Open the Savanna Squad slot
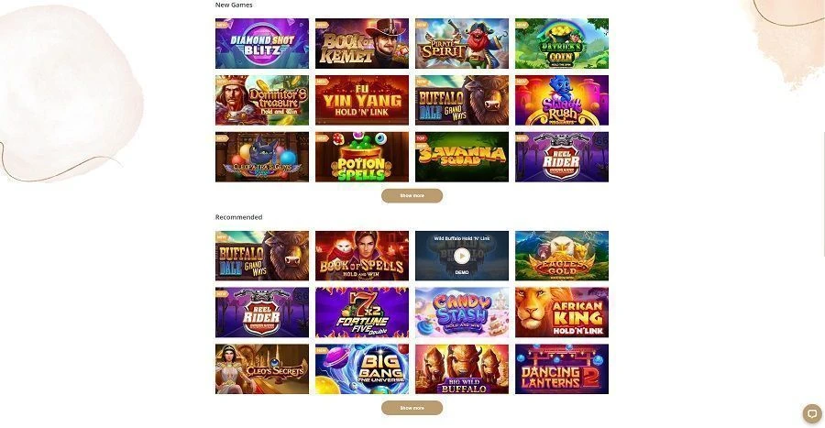Image resolution: width=825 pixels, height=428 pixels. [462, 158]
